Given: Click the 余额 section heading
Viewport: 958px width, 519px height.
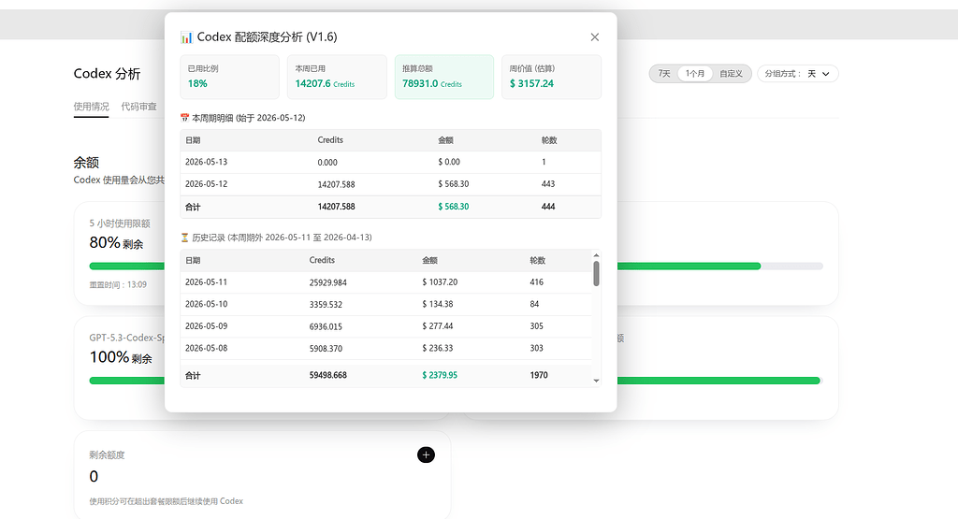Looking at the screenshot, I should coord(86,163).
